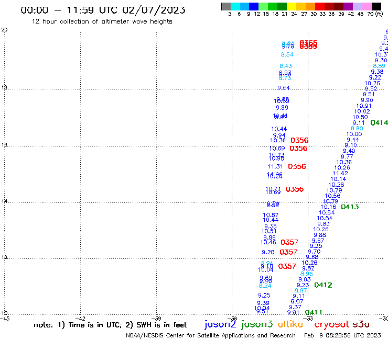Select the orange swatch in the color scale
The height and width of the screenshot is (340, 388).
coord(310,6)
